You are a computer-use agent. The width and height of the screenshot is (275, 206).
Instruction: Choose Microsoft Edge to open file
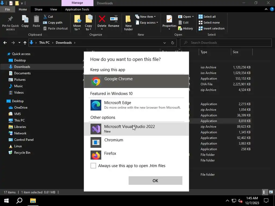136,105
